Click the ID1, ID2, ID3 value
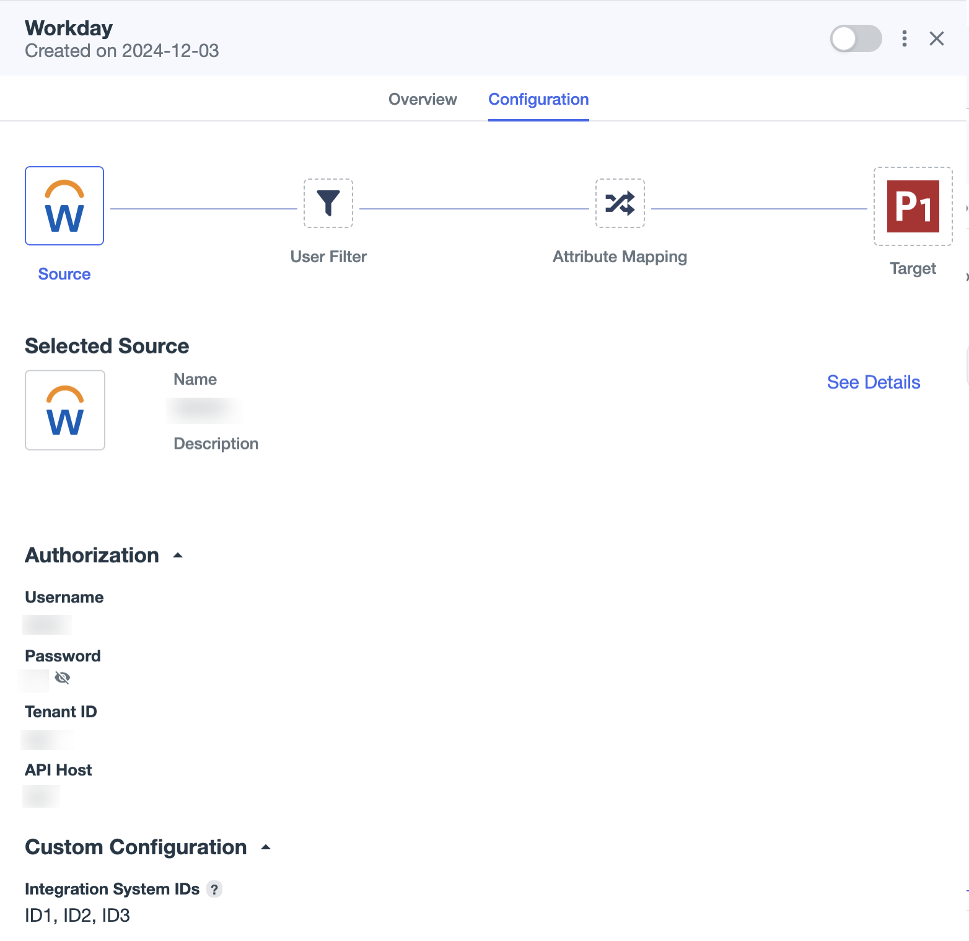969x941 pixels. pyautogui.click(x=77, y=916)
